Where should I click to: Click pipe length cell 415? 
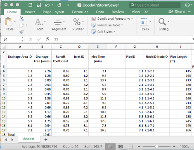pyautogui.click(x=180, y=71)
